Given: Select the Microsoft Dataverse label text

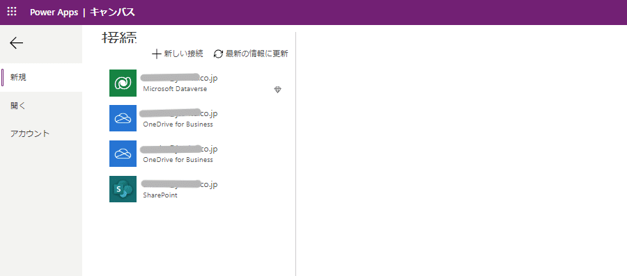Looking at the screenshot, I should click(x=175, y=89).
